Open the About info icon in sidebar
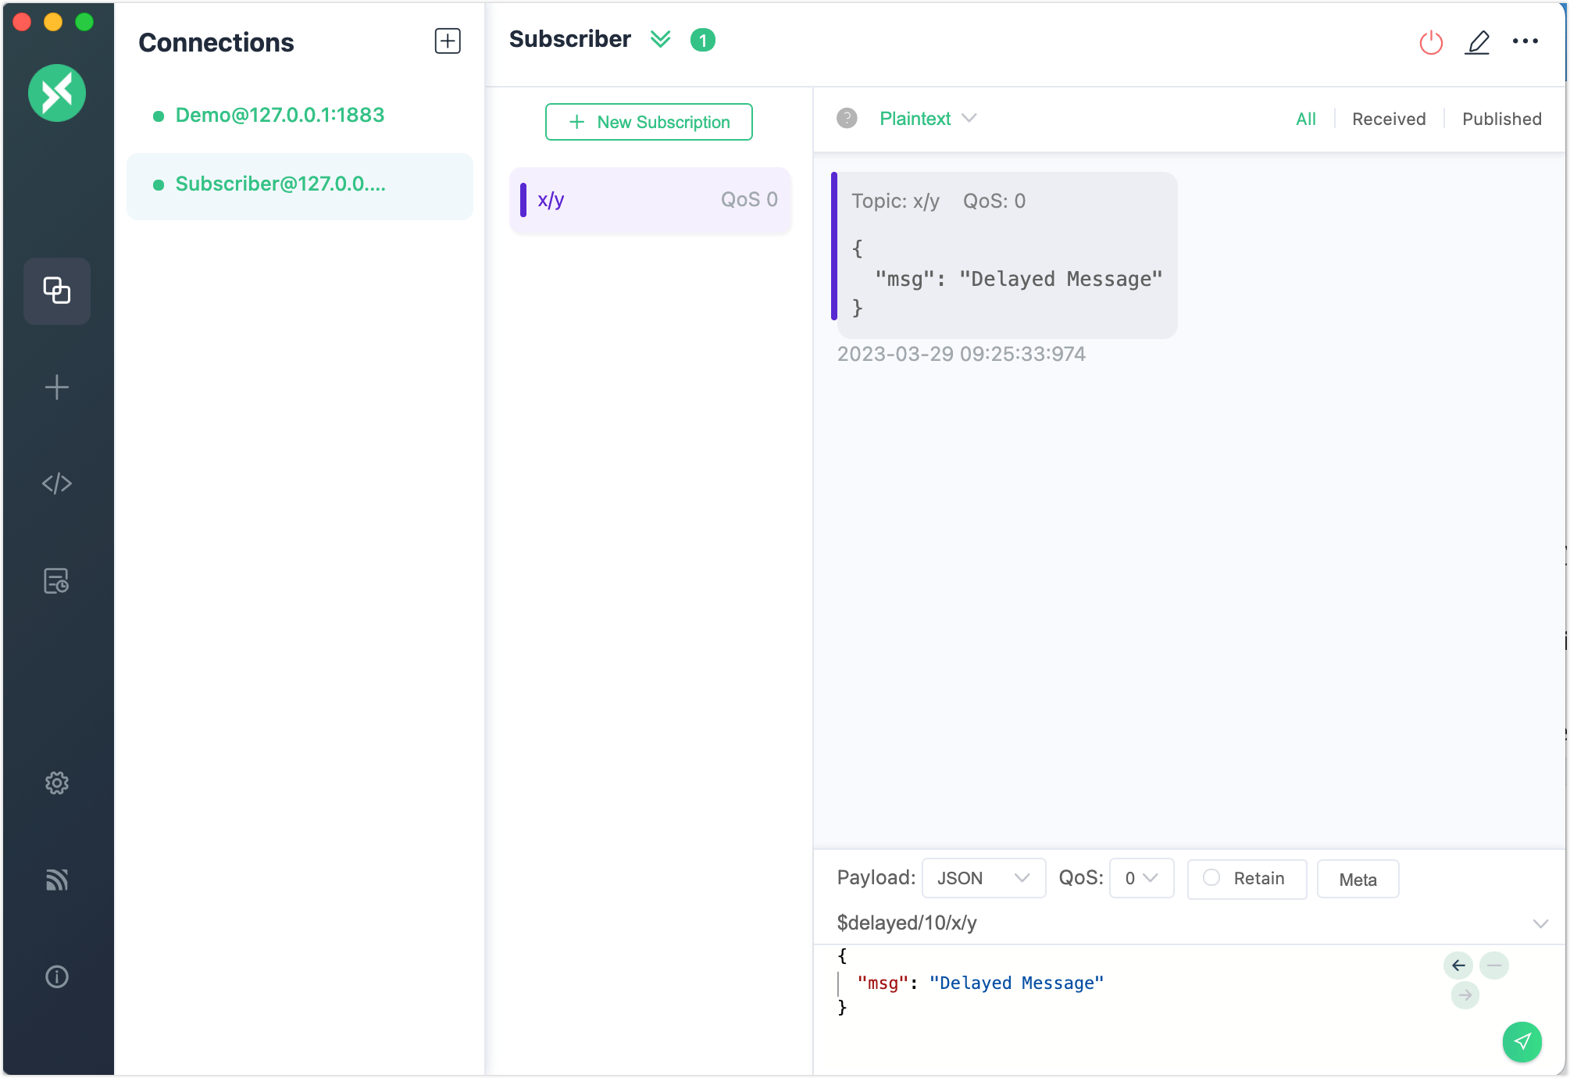The width and height of the screenshot is (1570, 1078). point(57,976)
